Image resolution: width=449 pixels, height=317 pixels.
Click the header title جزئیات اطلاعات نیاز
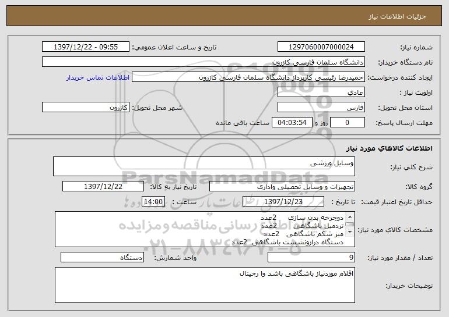[x=398, y=16]
